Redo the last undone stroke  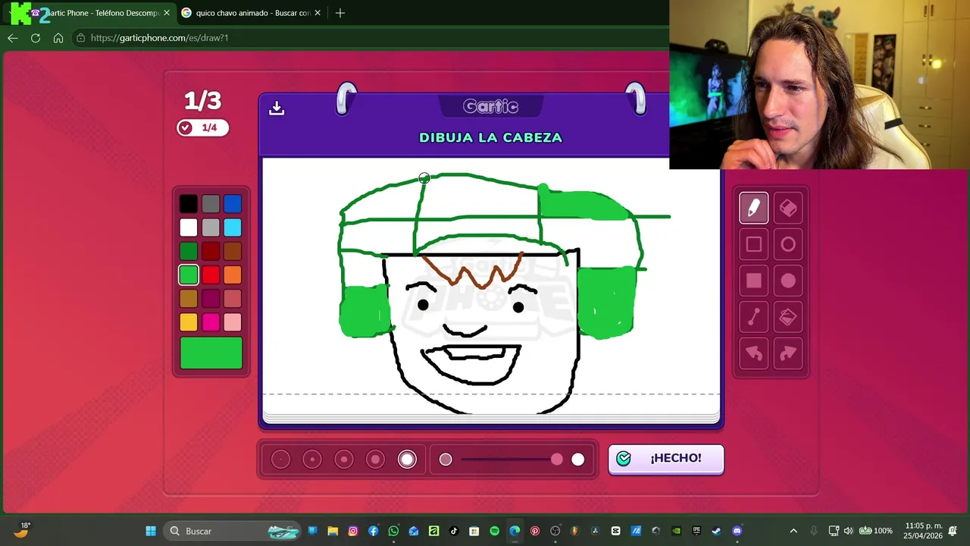(788, 353)
